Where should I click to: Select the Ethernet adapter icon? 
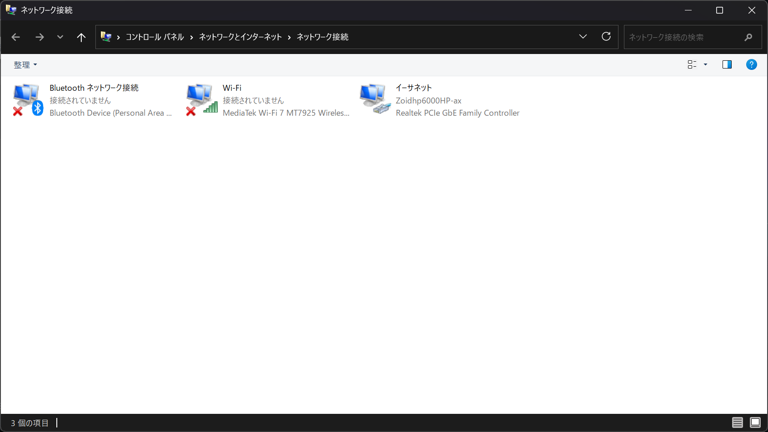point(374,99)
